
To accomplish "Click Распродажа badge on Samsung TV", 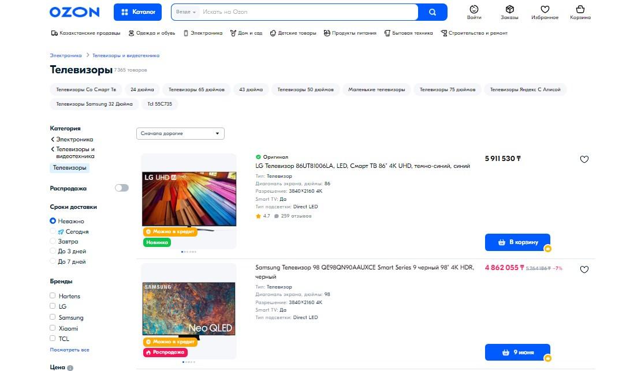I will [x=165, y=352].
